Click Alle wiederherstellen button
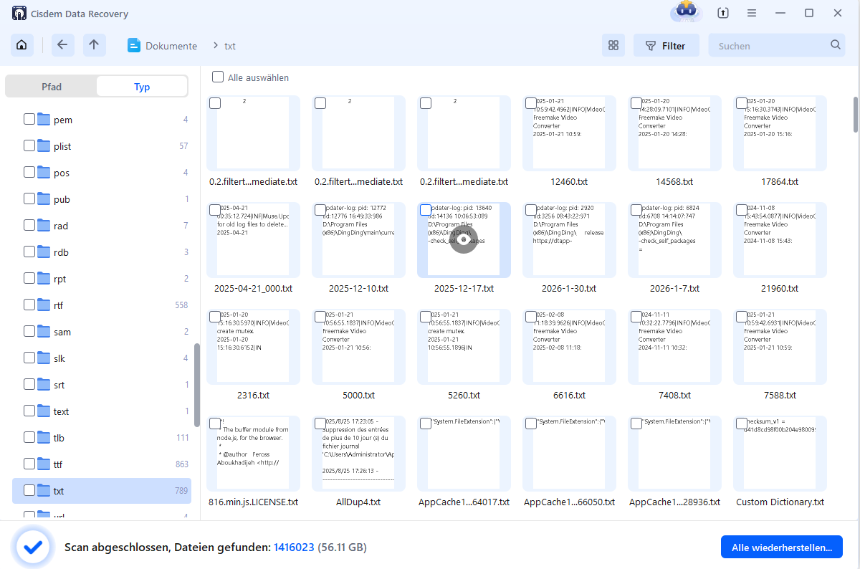The width and height of the screenshot is (860, 569). (782, 548)
